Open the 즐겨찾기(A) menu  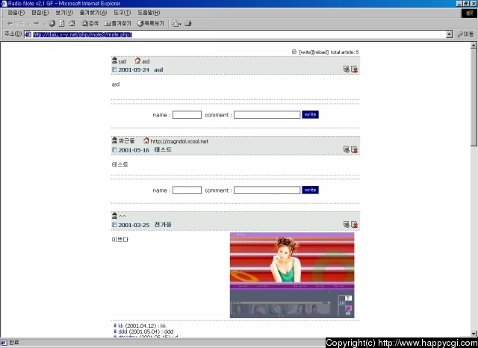pyautogui.click(x=93, y=13)
